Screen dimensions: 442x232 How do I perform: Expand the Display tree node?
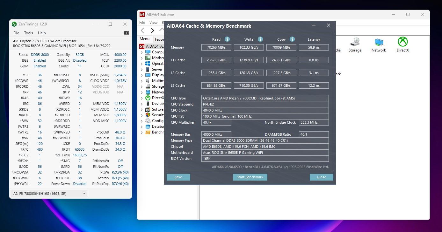pyautogui.click(x=142, y=75)
